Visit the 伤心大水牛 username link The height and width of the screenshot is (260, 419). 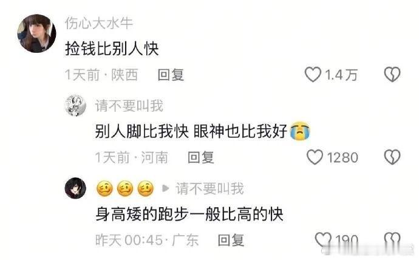[99, 23]
